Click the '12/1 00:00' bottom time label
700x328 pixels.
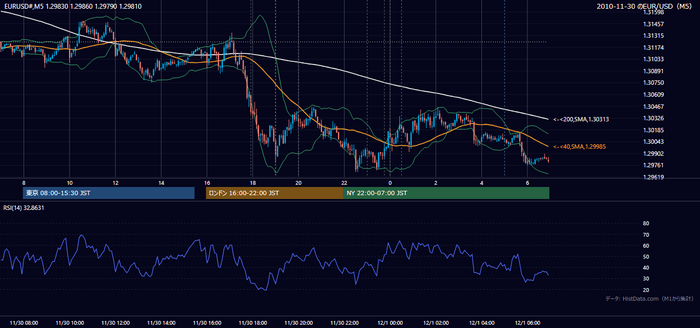pos(390,323)
